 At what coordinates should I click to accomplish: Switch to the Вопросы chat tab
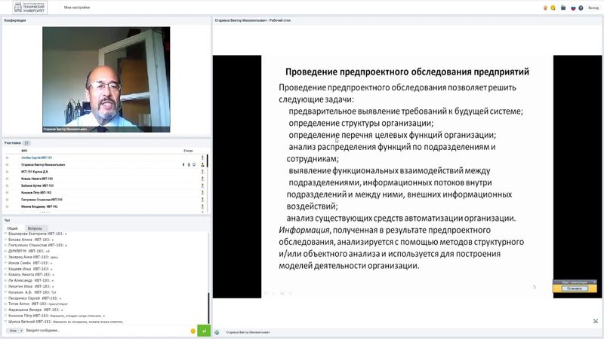point(35,228)
